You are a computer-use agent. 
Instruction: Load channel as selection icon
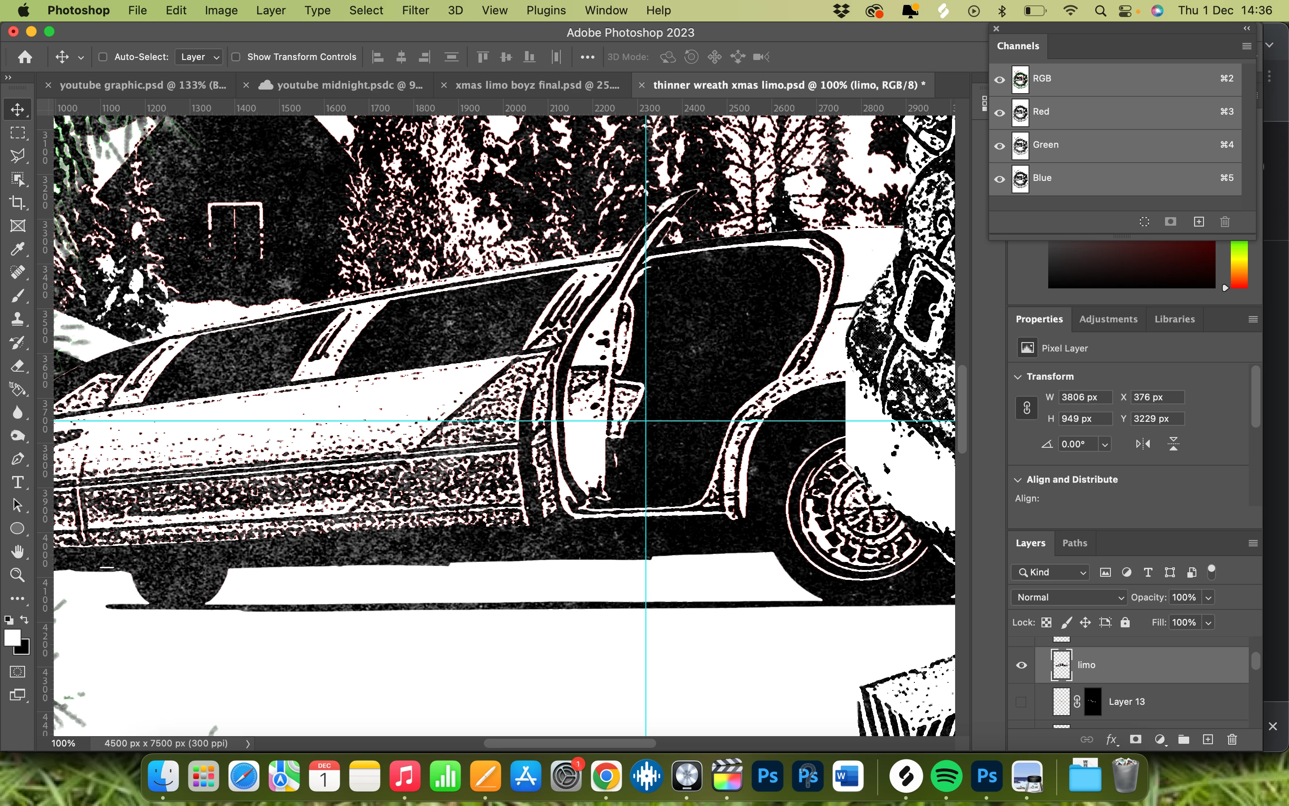pos(1144,222)
